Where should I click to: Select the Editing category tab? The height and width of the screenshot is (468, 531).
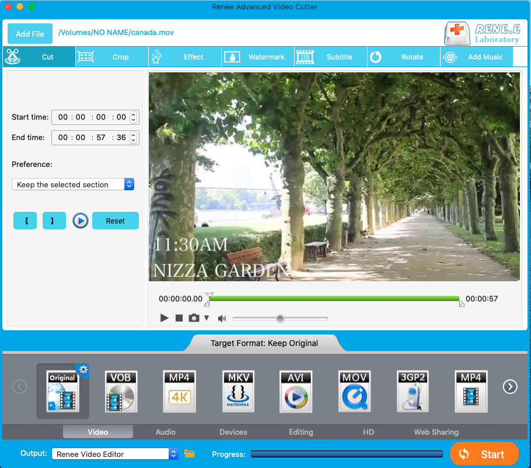(x=301, y=432)
